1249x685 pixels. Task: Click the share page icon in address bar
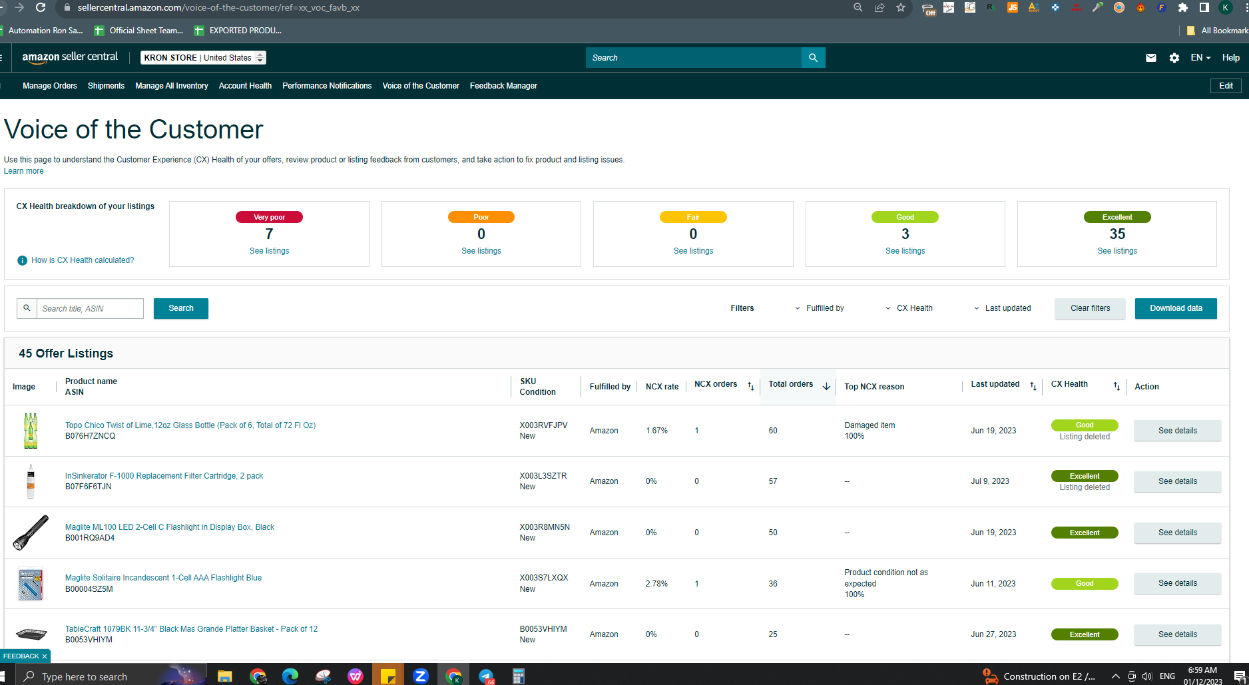pos(879,7)
